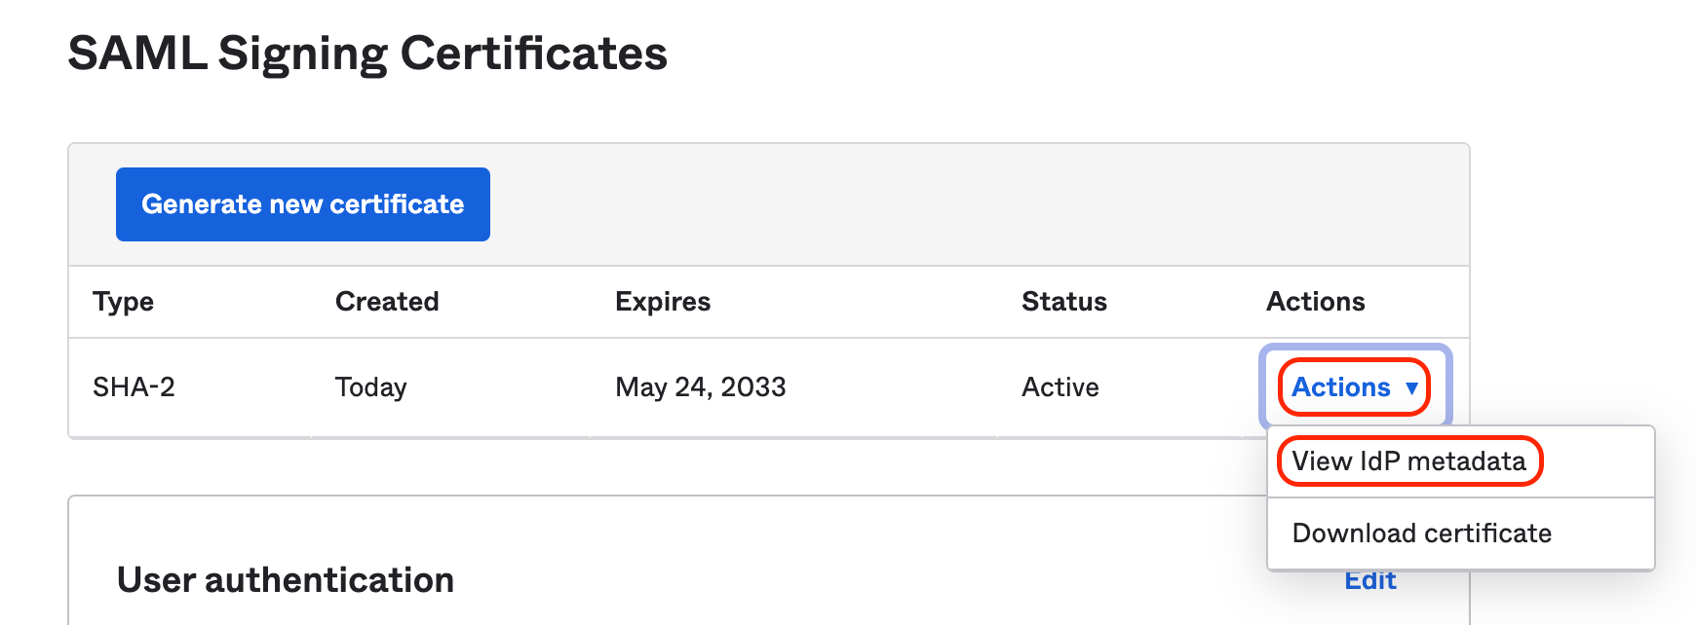Choose Download certificate from menu
The width and height of the screenshot is (1696, 625).
pyautogui.click(x=1421, y=533)
